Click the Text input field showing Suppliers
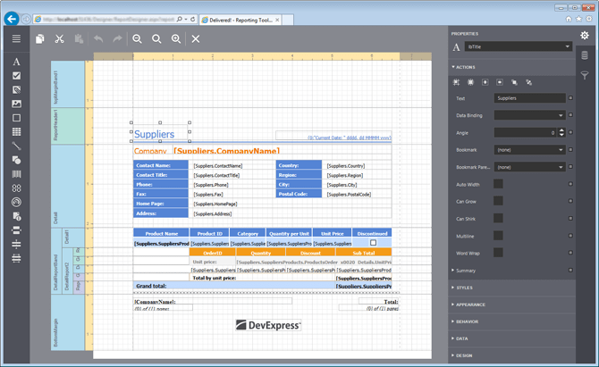Image resolution: width=599 pixels, height=367 pixels. point(529,98)
